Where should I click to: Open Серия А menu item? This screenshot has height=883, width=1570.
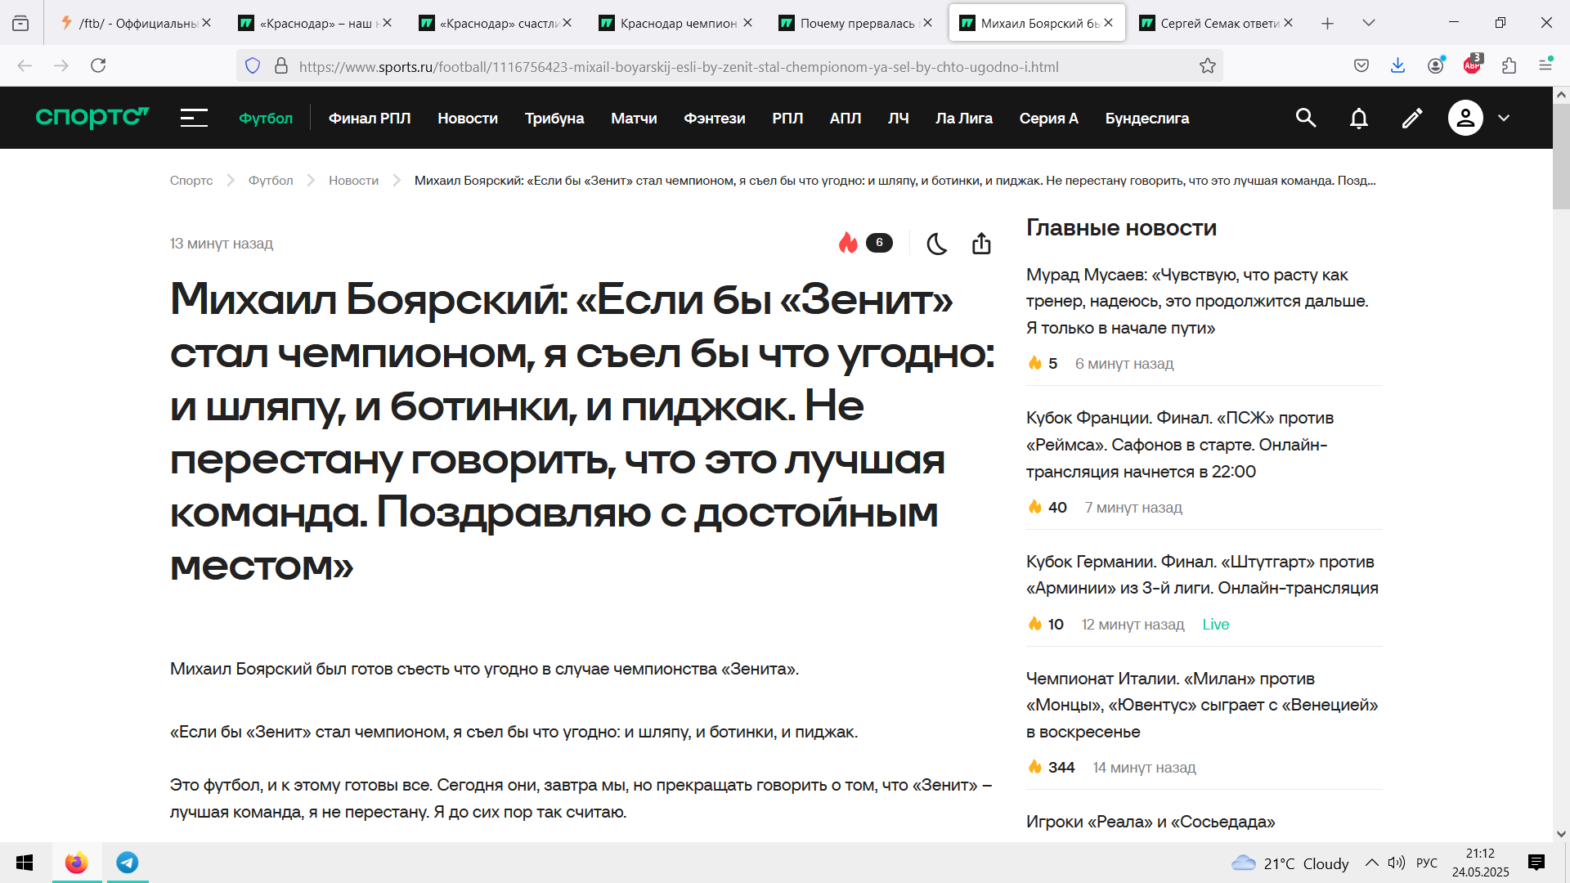1048,119
